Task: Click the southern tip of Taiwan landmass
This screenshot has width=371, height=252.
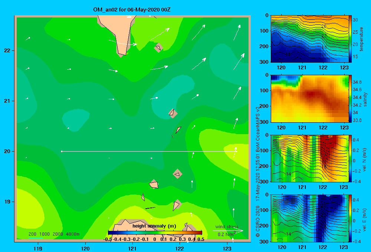Action: click(x=122, y=55)
